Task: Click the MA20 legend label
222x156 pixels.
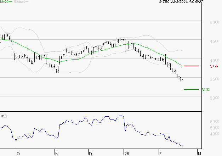Action: point(4,2)
